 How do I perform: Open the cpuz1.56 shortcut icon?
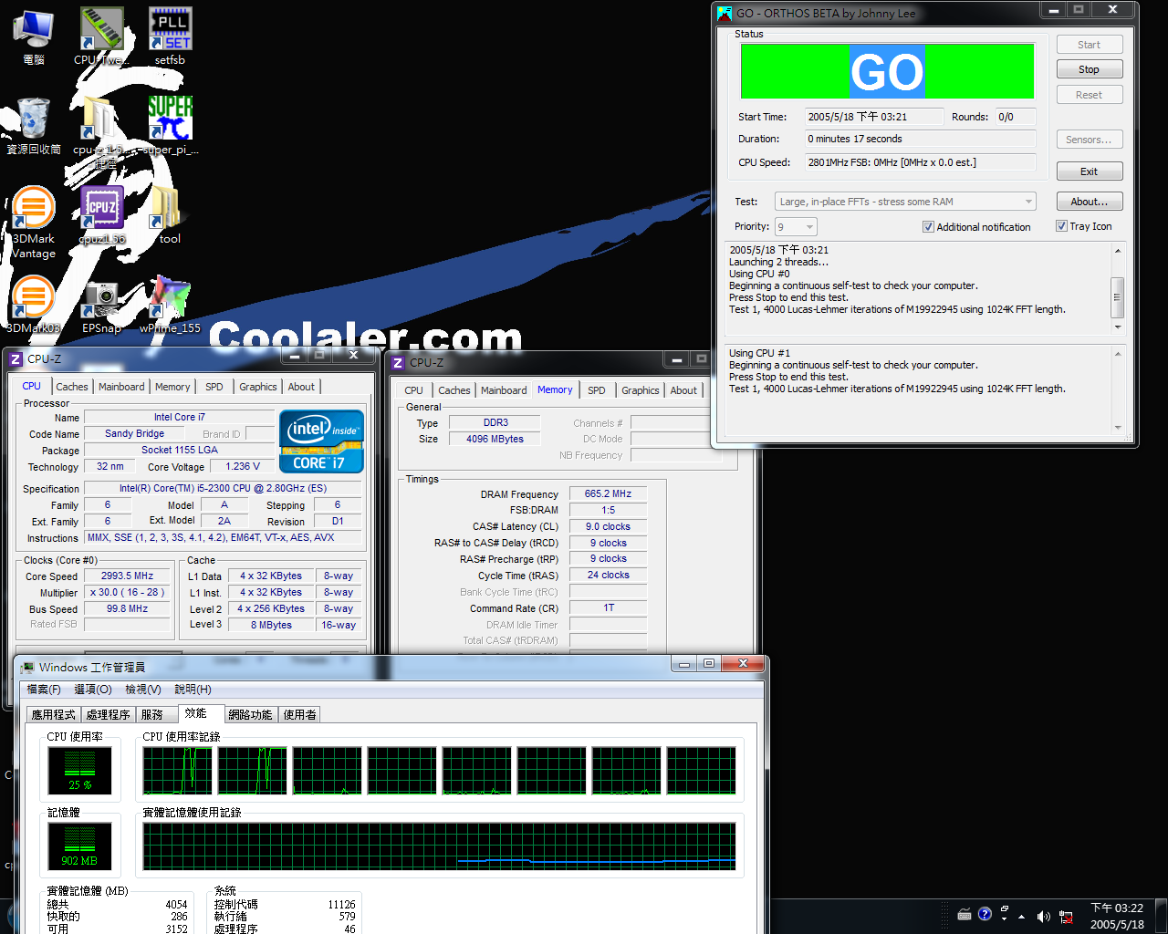click(x=101, y=215)
